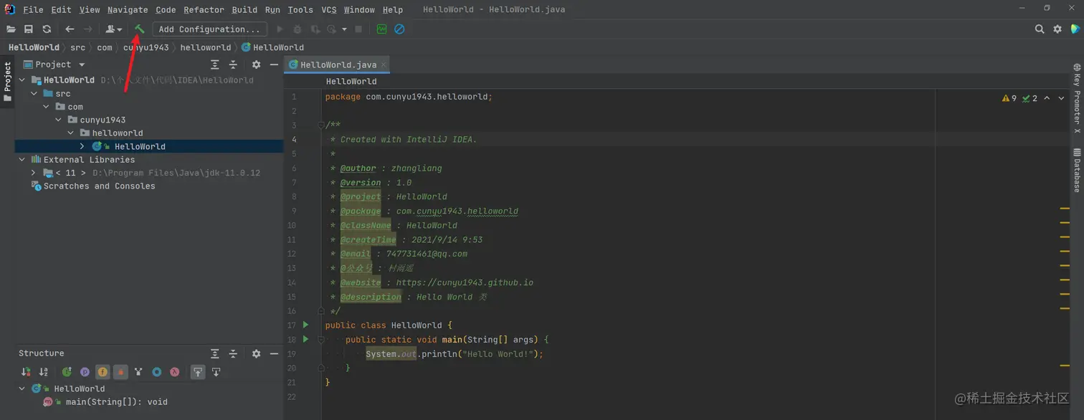This screenshot has width=1084, height=420.
Task: Collapse the src folder node
Action: point(34,94)
